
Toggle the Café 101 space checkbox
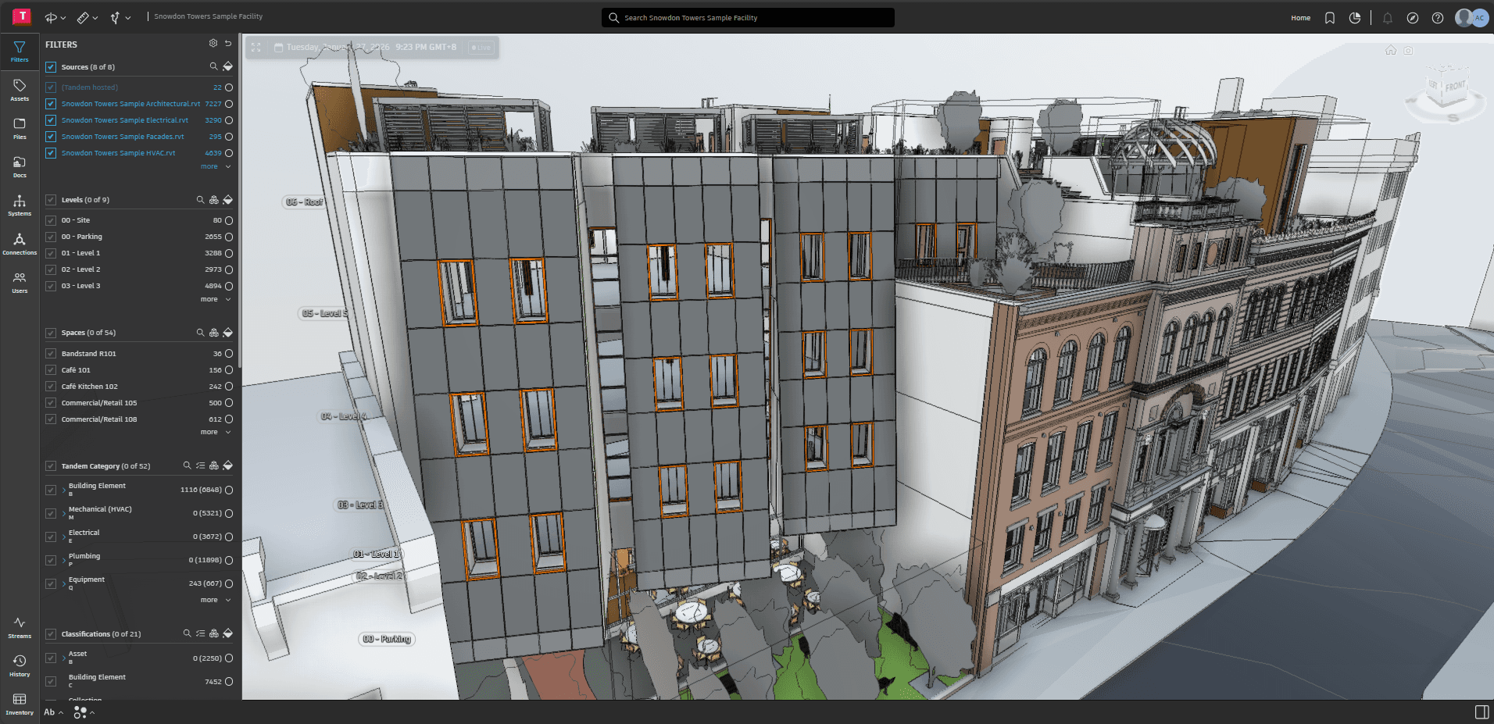(51, 370)
